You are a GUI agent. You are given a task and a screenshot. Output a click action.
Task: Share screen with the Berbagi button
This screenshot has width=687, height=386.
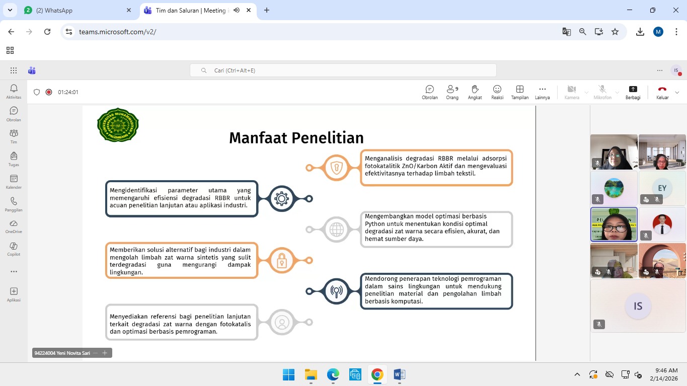coord(633,92)
